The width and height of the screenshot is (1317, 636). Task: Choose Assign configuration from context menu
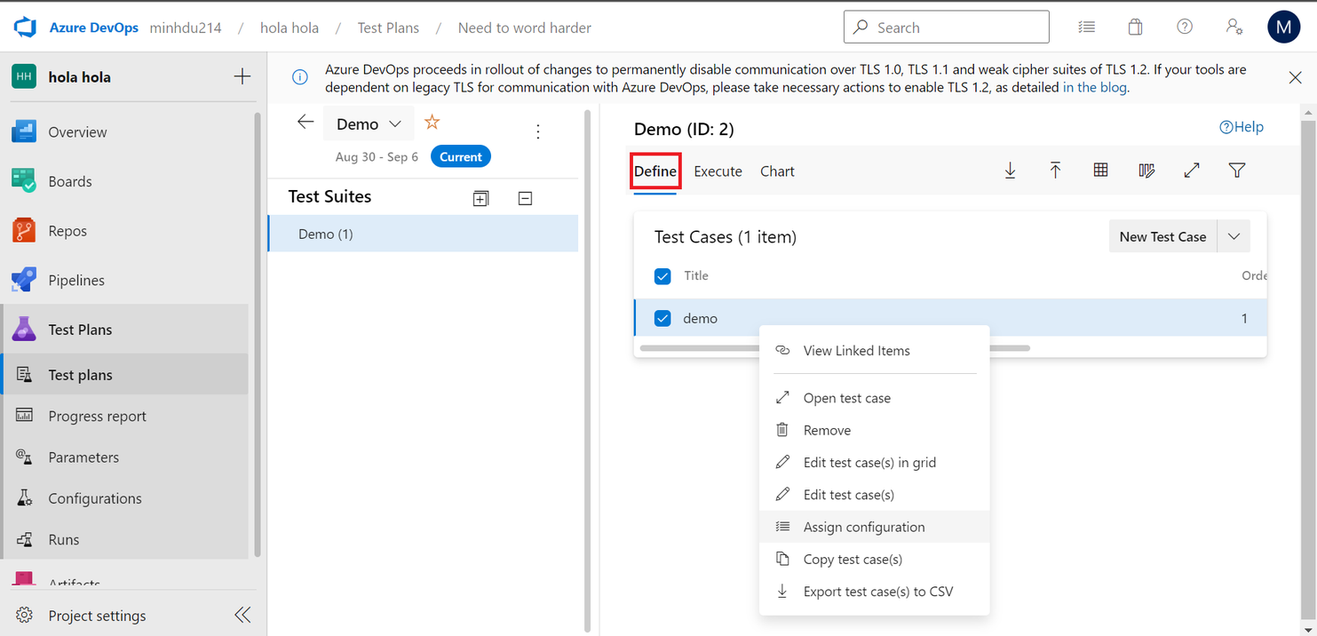863,527
